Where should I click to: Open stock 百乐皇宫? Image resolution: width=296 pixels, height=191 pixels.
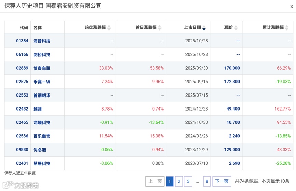click(42, 136)
